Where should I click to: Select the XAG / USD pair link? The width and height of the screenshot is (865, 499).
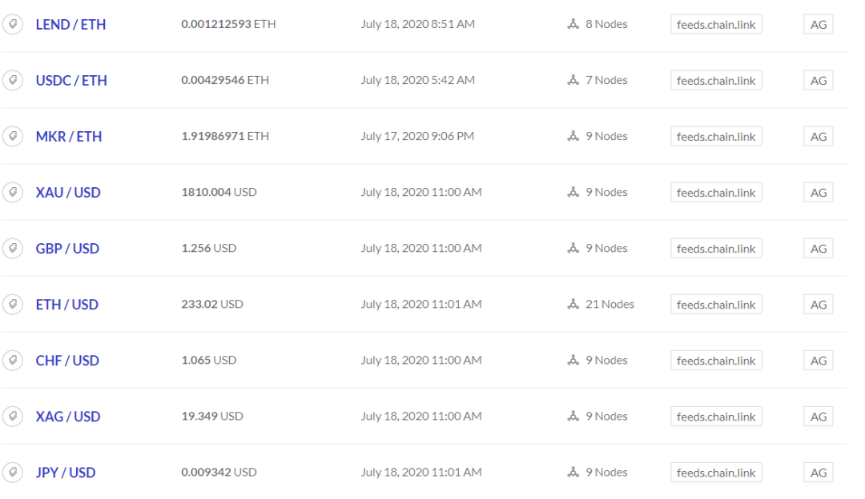click(68, 417)
